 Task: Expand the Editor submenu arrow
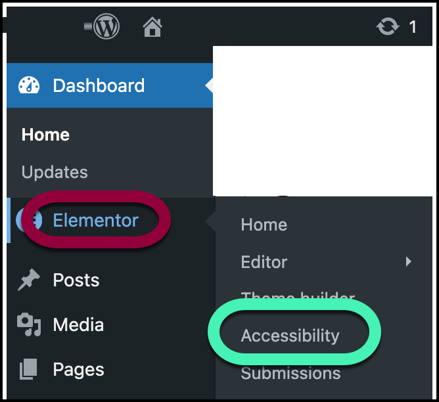pos(409,262)
